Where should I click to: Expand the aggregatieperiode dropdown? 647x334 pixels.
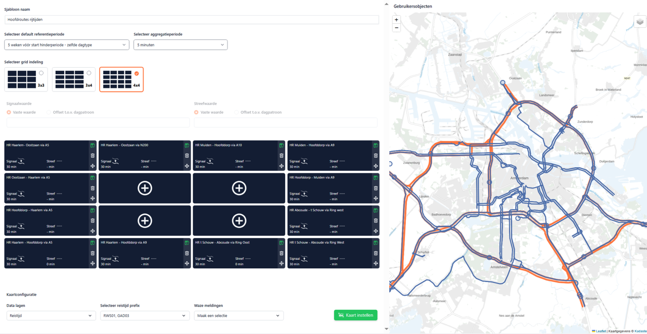[180, 45]
